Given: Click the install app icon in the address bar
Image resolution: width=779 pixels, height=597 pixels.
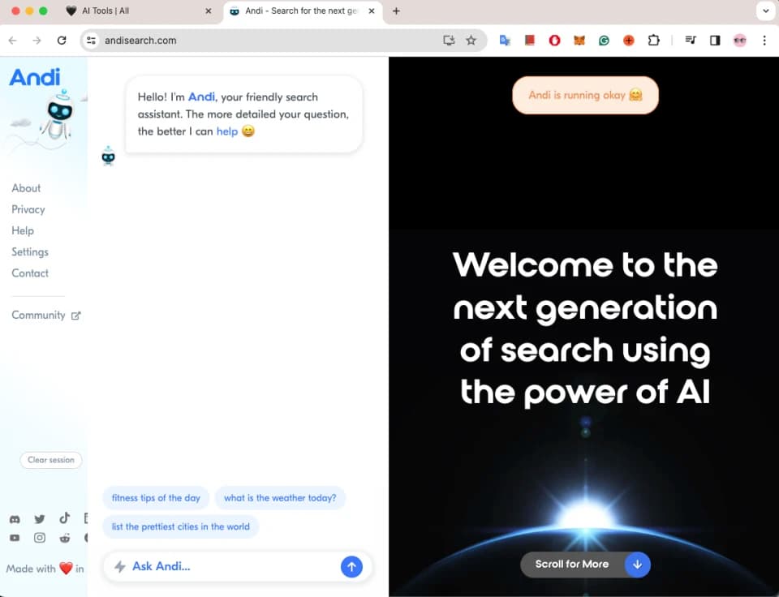Looking at the screenshot, I should (449, 41).
